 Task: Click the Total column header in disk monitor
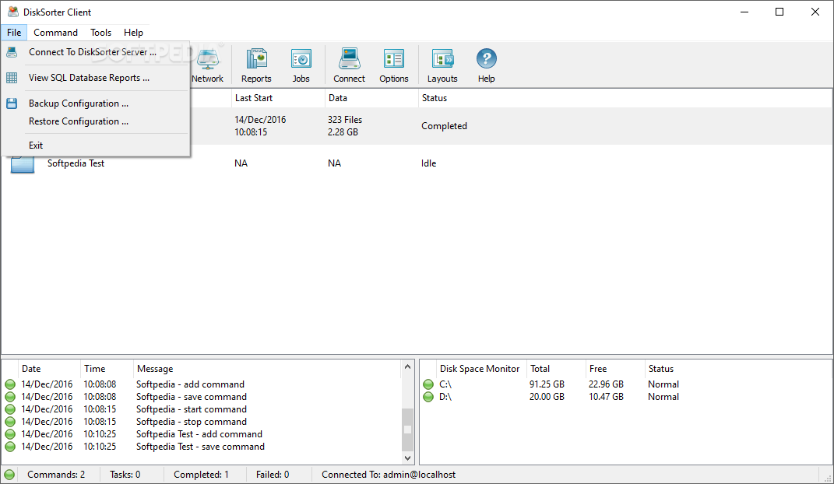pyautogui.click(x=556, y=369)
